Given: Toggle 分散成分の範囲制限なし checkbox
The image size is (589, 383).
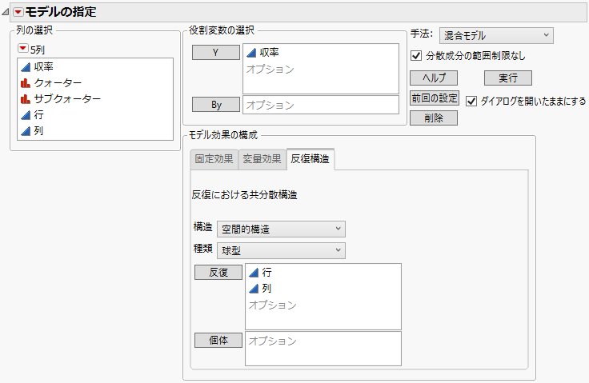Looking at the screenshot, I should pyautogui.click(x=416, y=56).
